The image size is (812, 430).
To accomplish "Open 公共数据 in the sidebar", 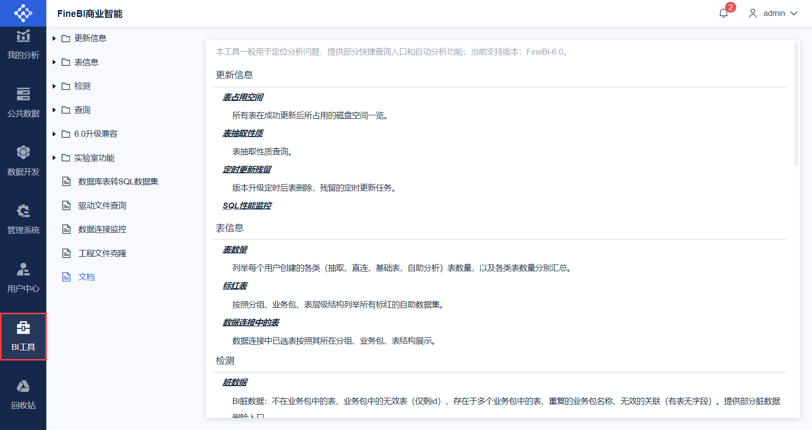I will [x=23, y=103].
